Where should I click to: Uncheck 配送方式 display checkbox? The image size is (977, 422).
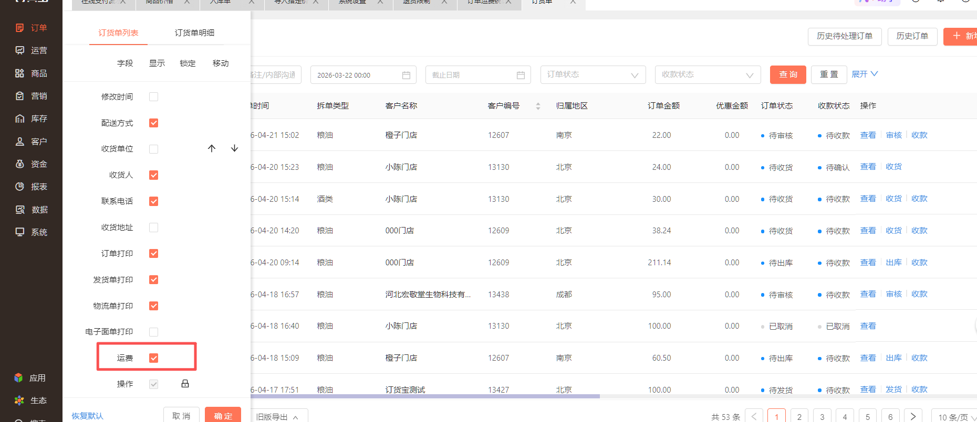coord(153,123)
